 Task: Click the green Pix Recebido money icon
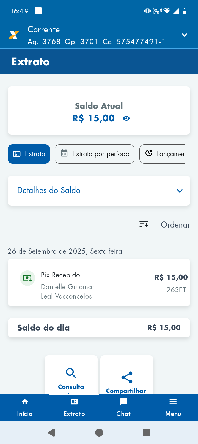pyautogui.click(x=28, y=278)
